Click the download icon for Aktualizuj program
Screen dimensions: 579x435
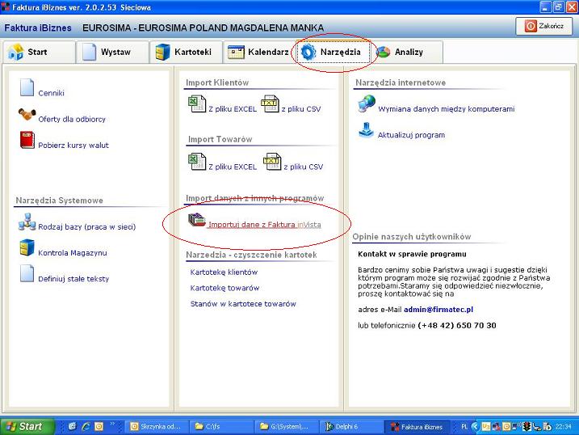coord(367,130)
